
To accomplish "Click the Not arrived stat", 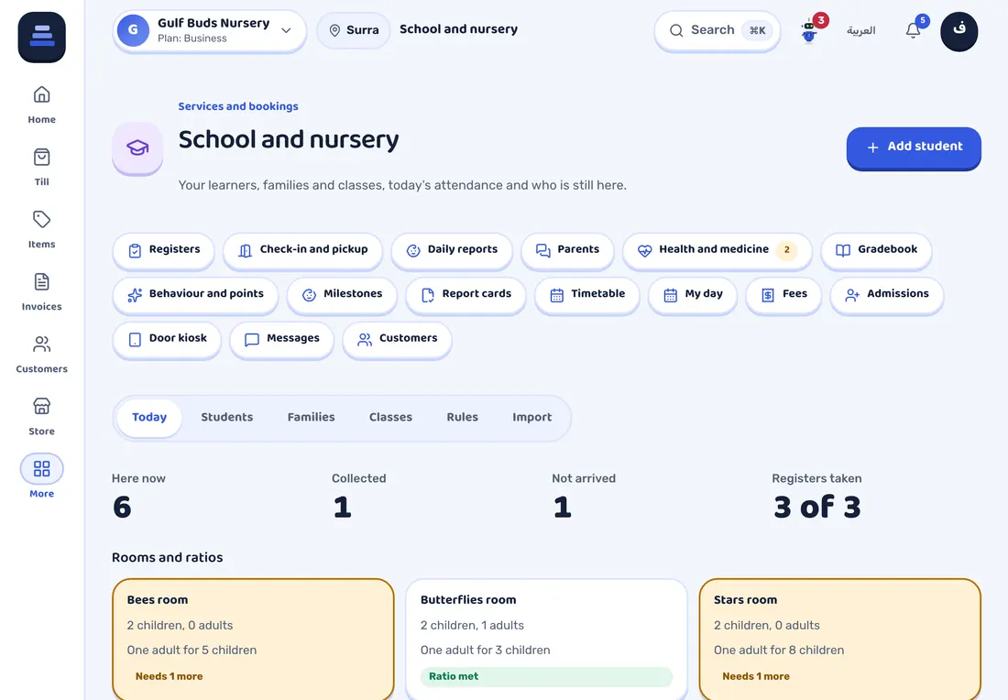I will pyautogui.click(x=584, y=497).
